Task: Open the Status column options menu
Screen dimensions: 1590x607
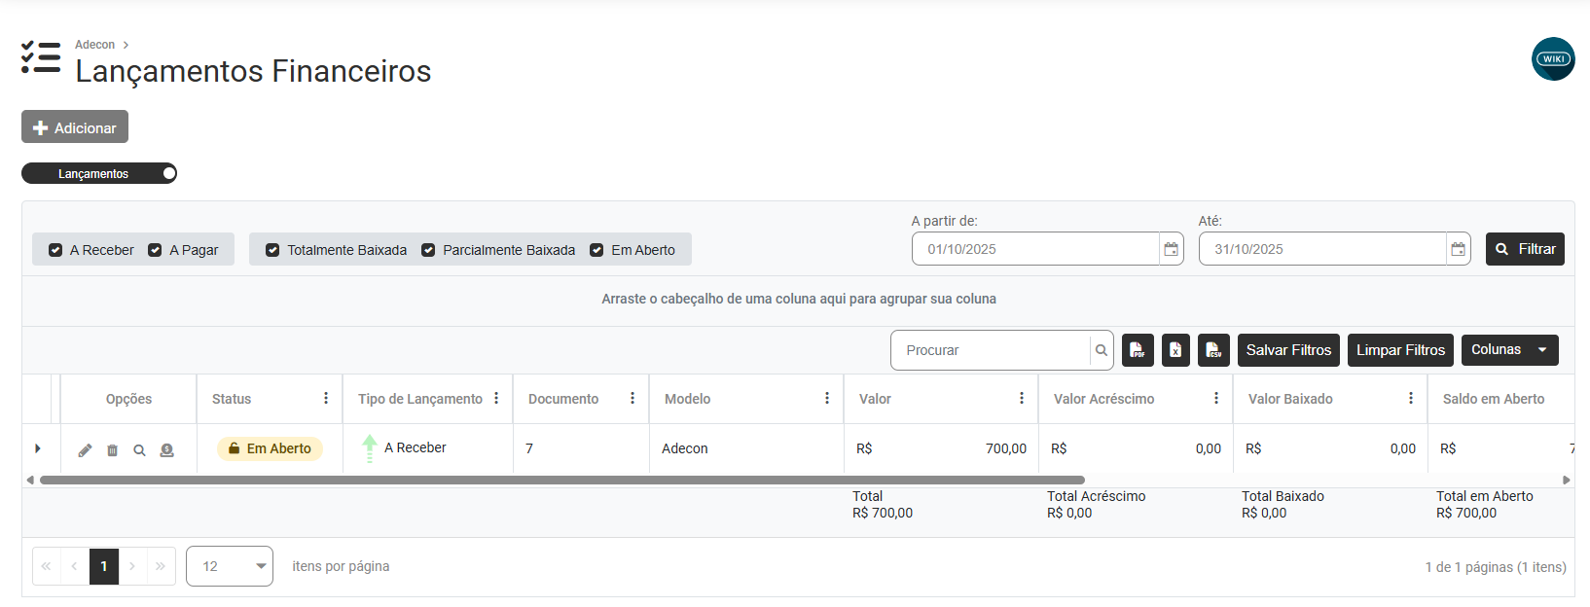Action: (x=326, y=399)
